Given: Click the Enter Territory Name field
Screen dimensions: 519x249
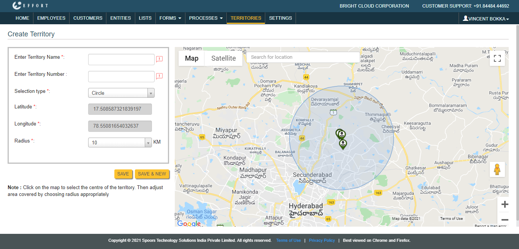Looking at the screenshot, I should [x=121, y=60].
